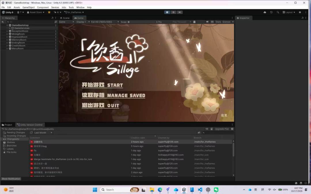
Task: Mute game audio with speaker icon
Action: pyautogui.click(x=207, y=22)
